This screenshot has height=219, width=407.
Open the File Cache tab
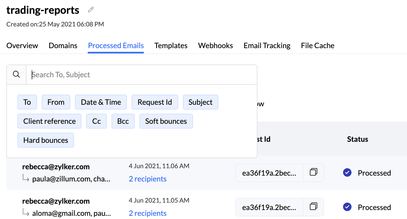point(317,45)
